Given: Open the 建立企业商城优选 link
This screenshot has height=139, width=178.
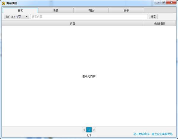Looking at the screenshot, I should [162, 134].
